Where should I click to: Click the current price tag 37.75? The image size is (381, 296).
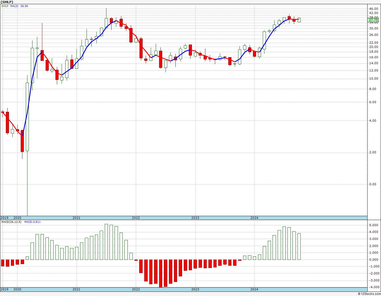(373, 20)
